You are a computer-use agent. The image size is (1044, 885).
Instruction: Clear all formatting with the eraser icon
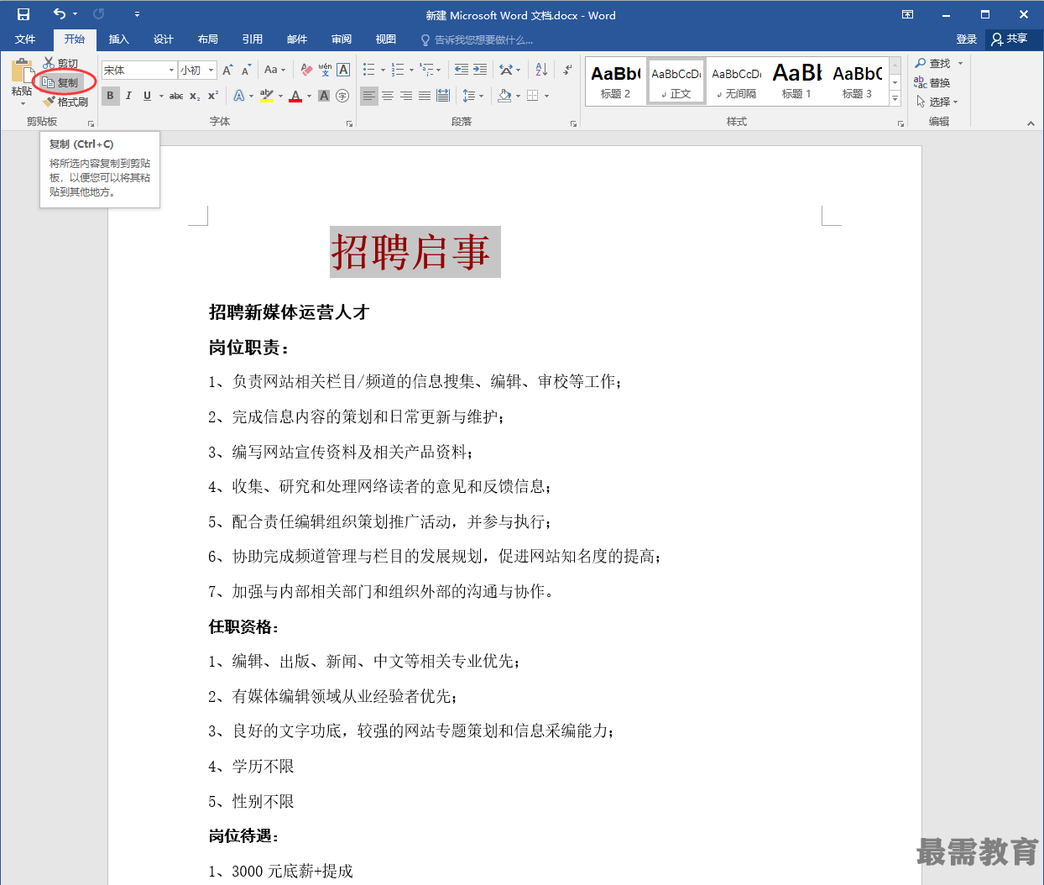[306, 70]
